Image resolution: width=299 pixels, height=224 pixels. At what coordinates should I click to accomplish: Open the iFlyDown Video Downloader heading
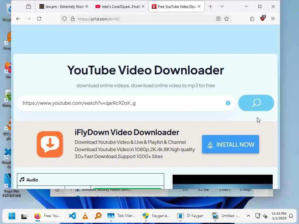[x=127, y=132]
